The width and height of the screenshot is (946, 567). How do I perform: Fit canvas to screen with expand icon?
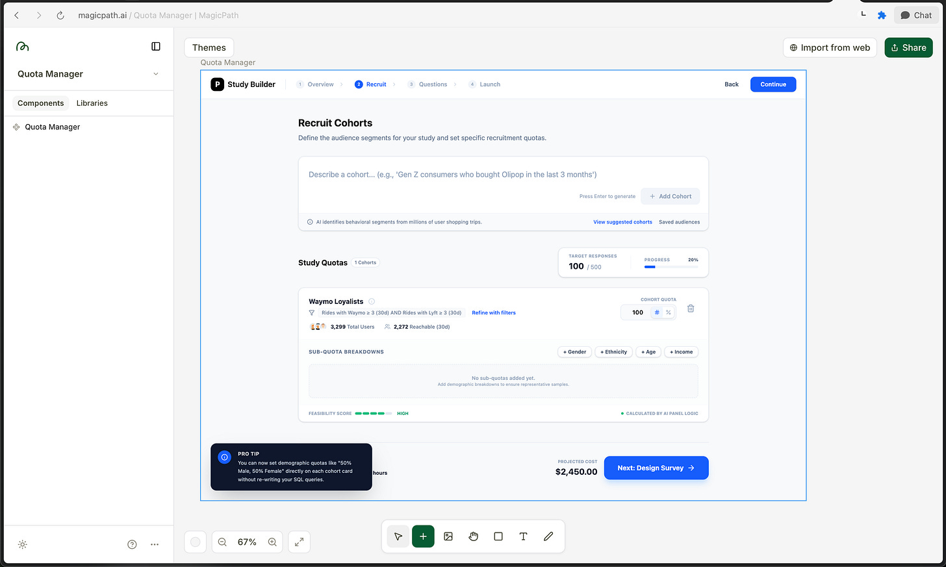point(299,542)
